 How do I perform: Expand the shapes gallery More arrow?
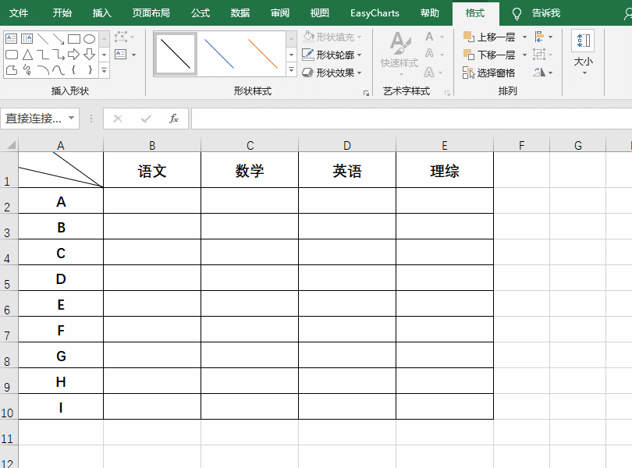tap(105, 70)
